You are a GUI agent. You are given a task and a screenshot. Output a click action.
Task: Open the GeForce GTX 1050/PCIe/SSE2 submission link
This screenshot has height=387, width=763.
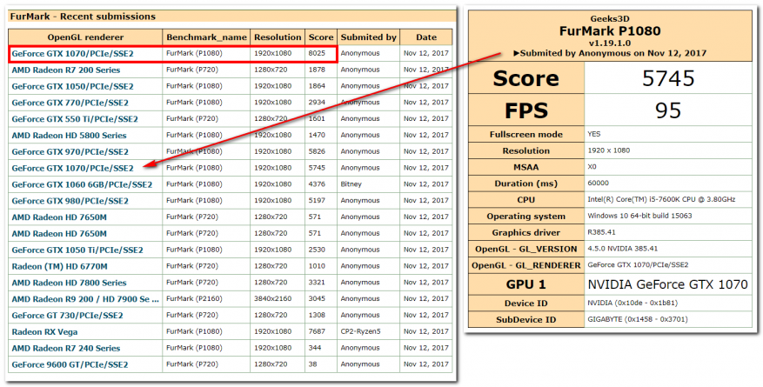coord(72,87)
